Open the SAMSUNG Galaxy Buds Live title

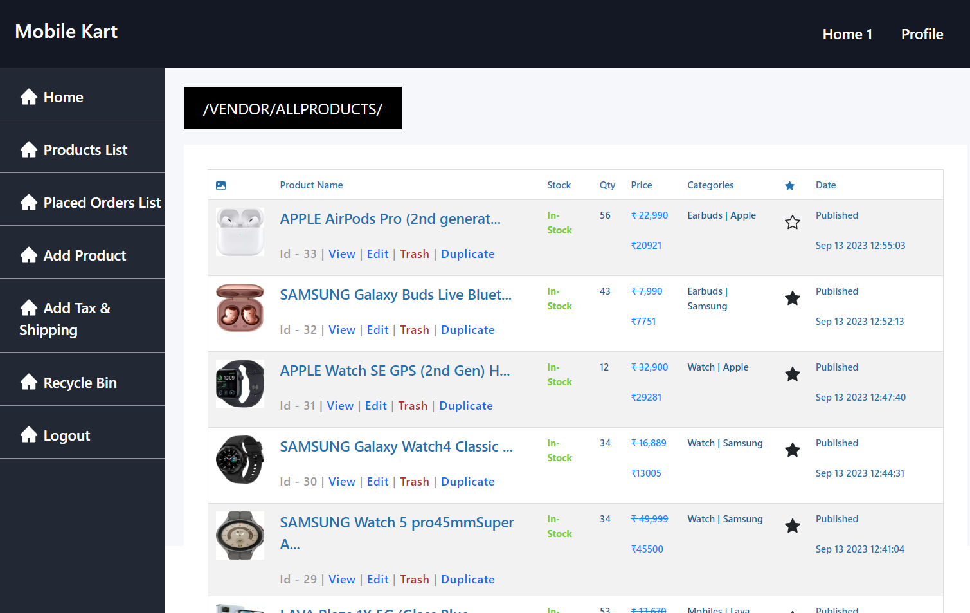pos(396,295)
